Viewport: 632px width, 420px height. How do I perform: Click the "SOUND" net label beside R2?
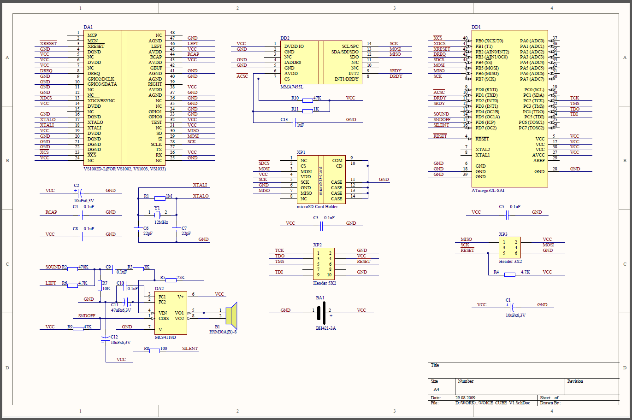tap(53, 267)
